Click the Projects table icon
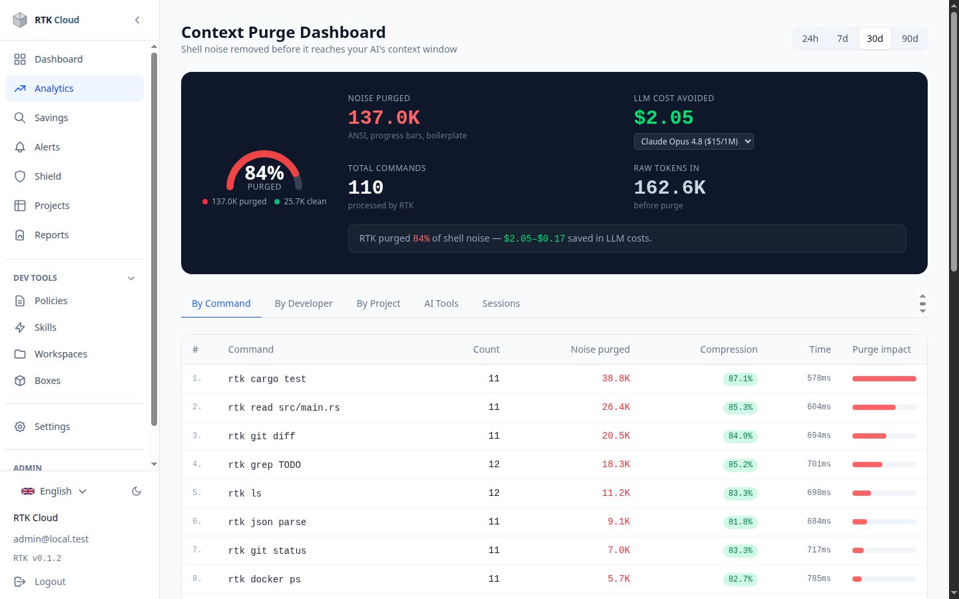 coord(20,206)
